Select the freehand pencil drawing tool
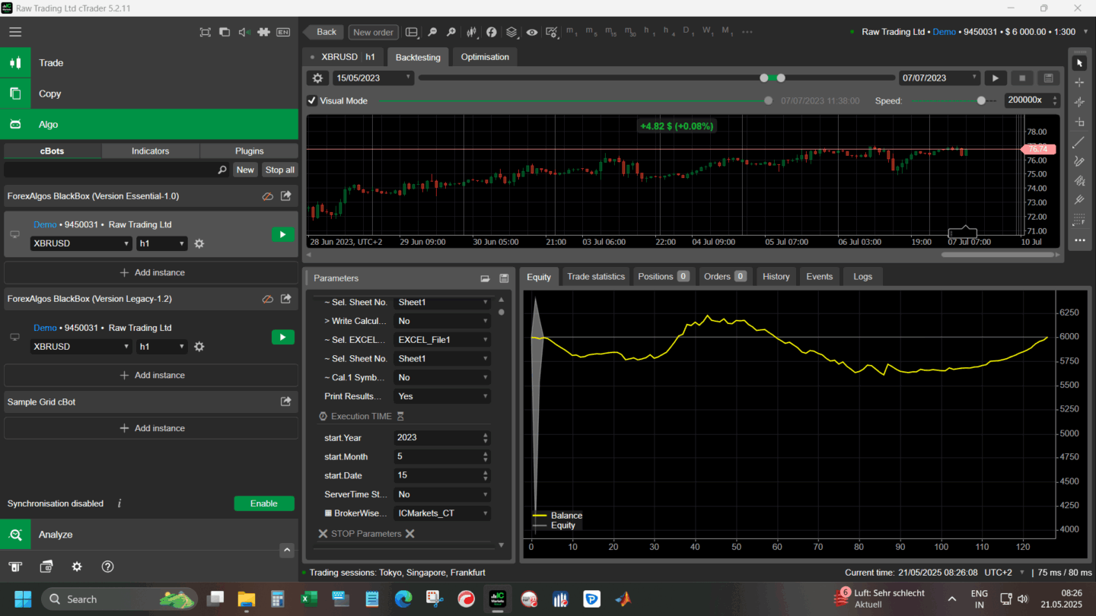 coord(1078,161)
